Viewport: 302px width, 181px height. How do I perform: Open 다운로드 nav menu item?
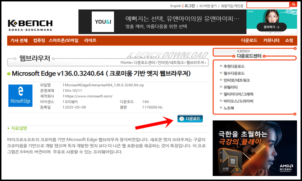(249, 40)
